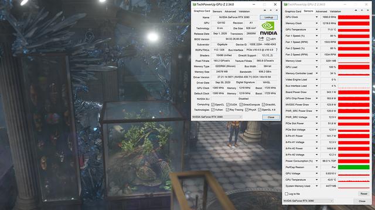Open the GPU Clock sensor dropdown arrow
This screenshot has width=375, height=210.
[x=316, y=17]
